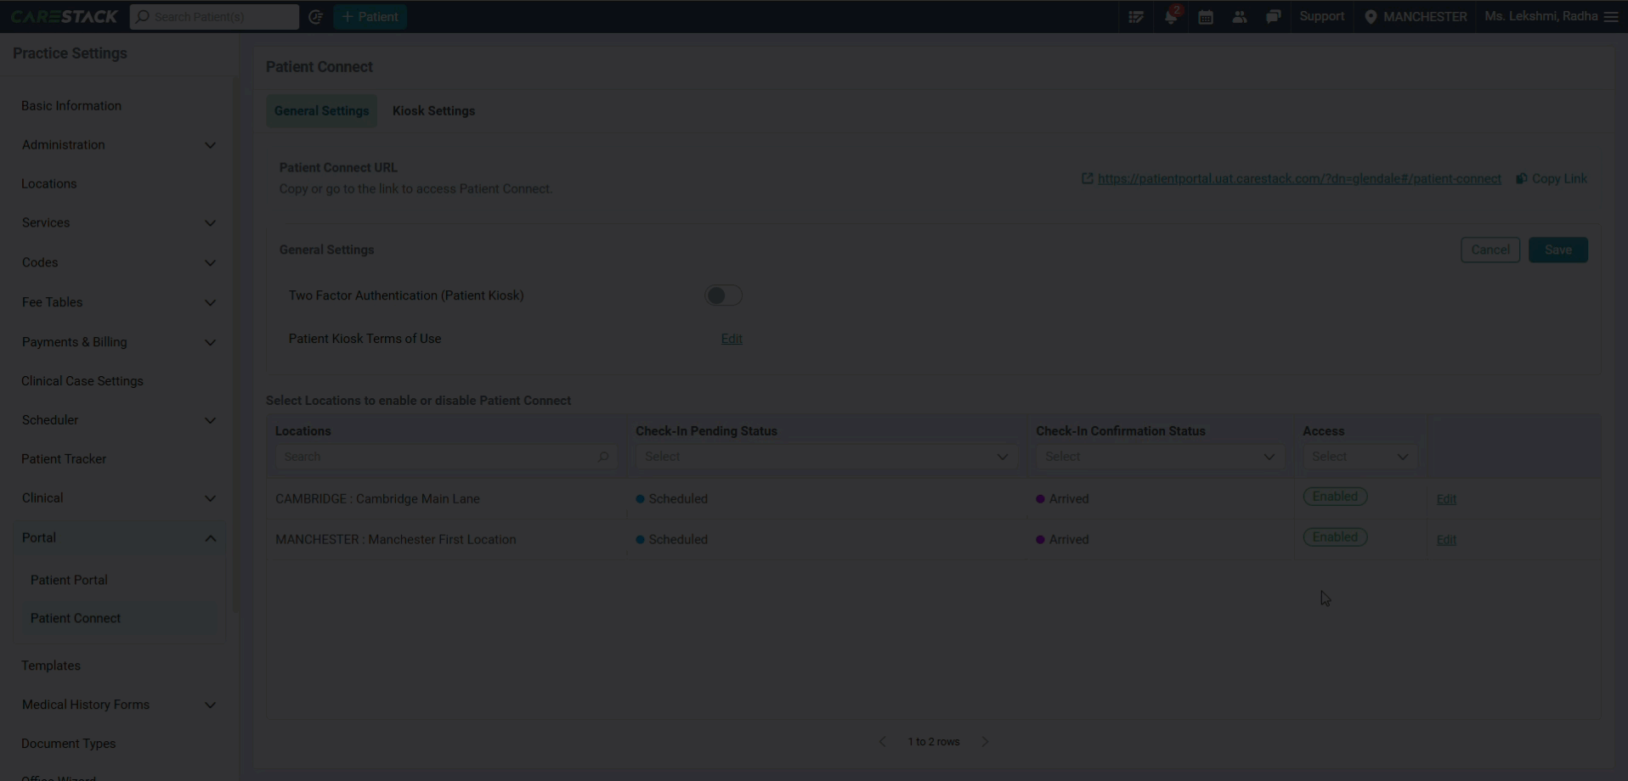The width and height of the screenshot is (1628, 781).
Task: Expand the Codes section
Action: (119, 263)
